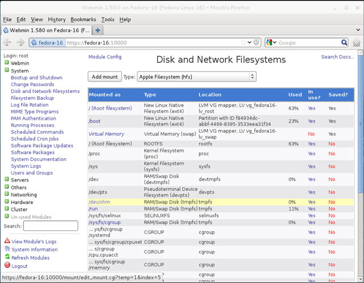Open the History menu
The image size is (364, 283).
coord(57,19)
